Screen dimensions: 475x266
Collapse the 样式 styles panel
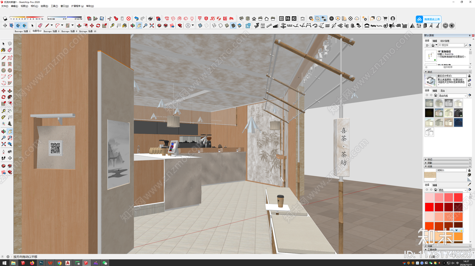click(447, 72)
